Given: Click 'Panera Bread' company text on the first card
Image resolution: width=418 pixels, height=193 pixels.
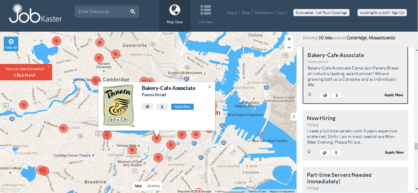Looking at the screenshot, I should (318, 62).
